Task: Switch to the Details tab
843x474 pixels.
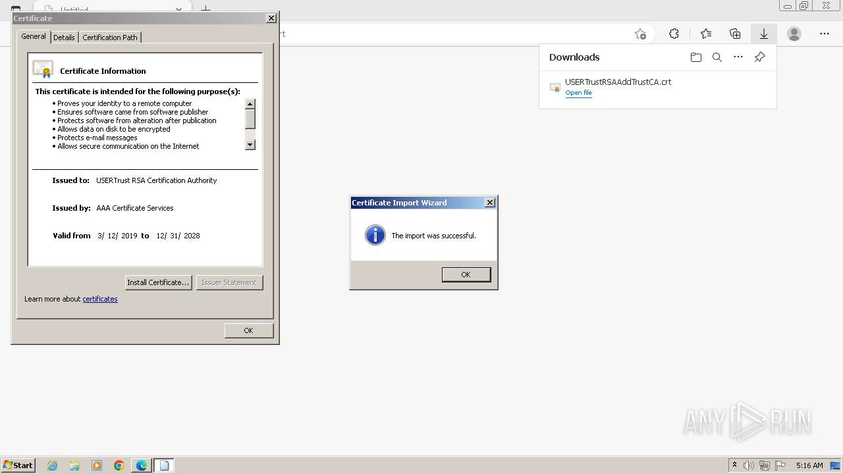Action: point(64,38)
